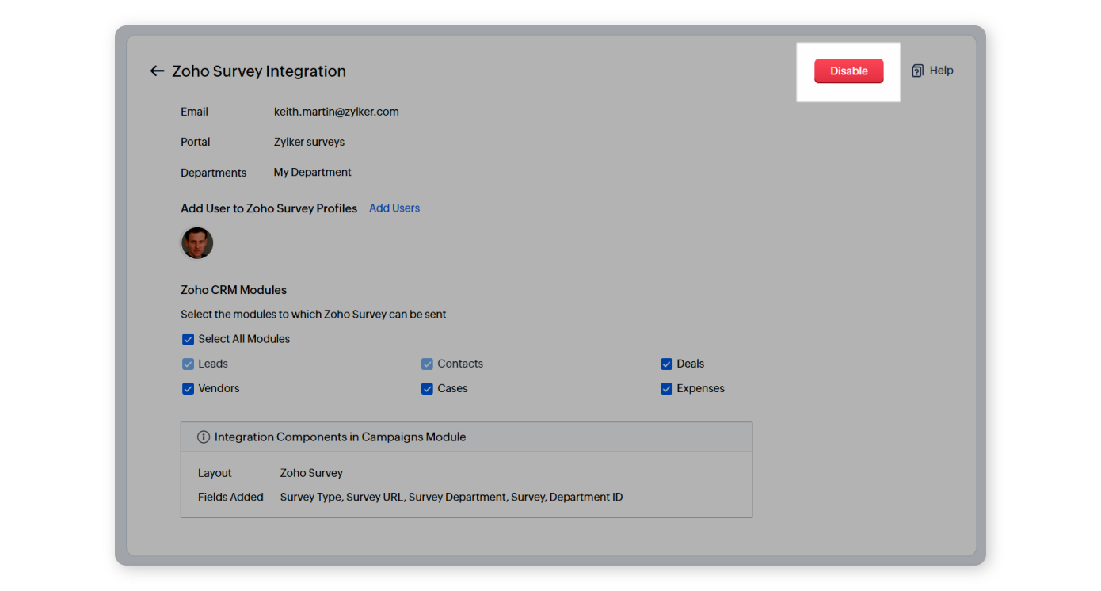The width and height of the screenshot is (1101, 591).
Task: Toggle the Contacts module checkbox
Action: [427, 364]
